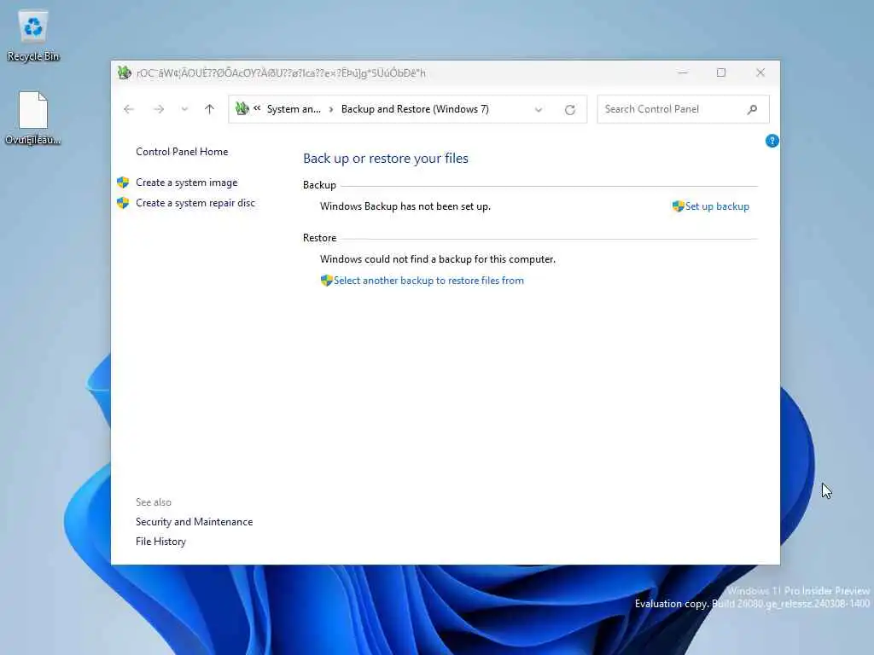Go up one level with Up arrow

pos(210,109)
